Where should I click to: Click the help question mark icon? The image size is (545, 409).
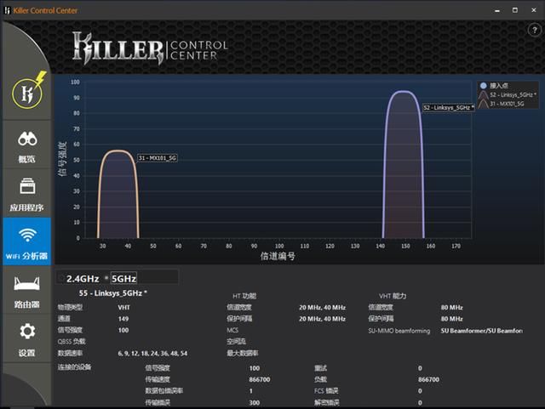coord(533,31)
